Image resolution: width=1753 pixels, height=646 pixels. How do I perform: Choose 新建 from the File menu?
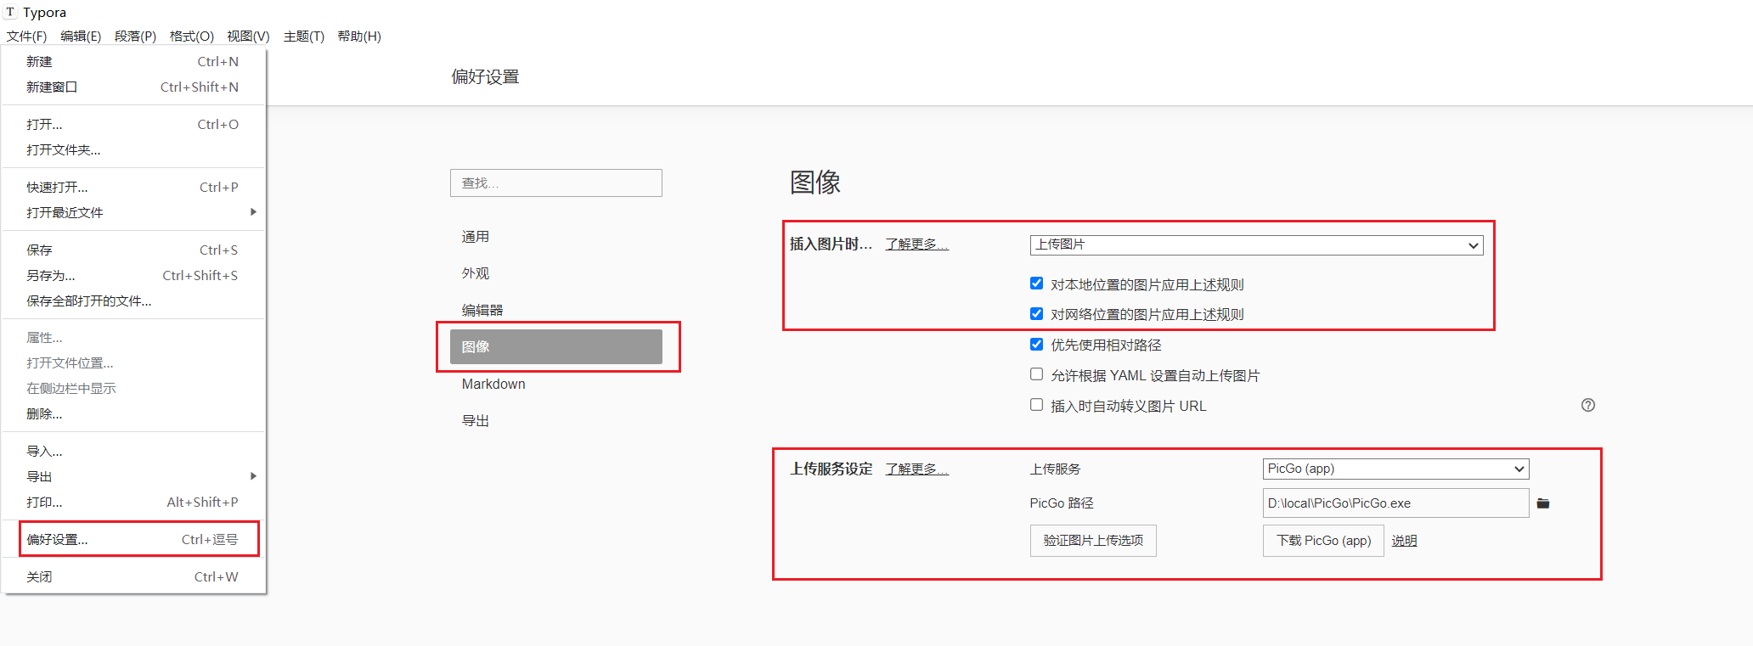click(x=134, y=61)
